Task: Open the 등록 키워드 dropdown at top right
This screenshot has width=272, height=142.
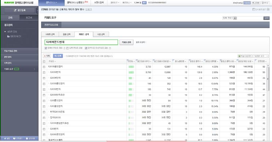Action: click(x=229, y=18)
